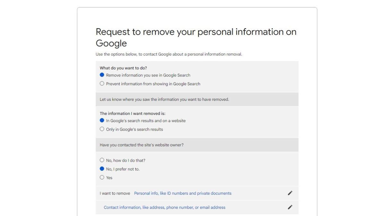Click the pencil icon next to Personal info

pos(290,193)
